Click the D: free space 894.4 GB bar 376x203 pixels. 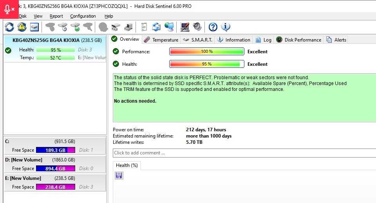tap(55, 169)
